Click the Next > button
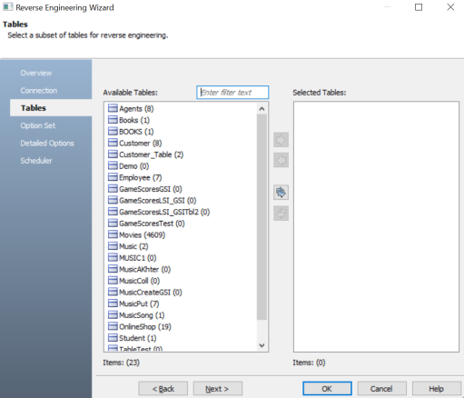Screen dimensions: 464x398 click(218, 389)
